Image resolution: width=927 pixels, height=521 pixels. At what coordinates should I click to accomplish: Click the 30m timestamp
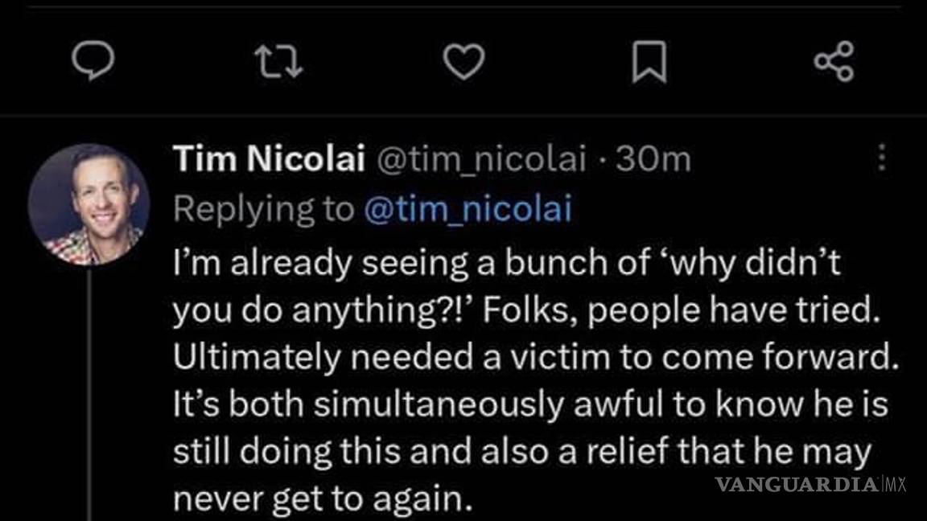pos(653,160)
